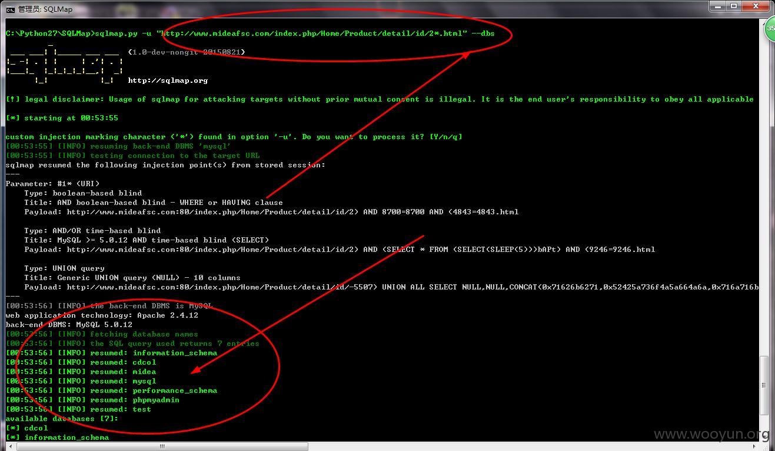
Task: Click 'Type: AND/OR time-based blind' line
Action: click(92, 231)
